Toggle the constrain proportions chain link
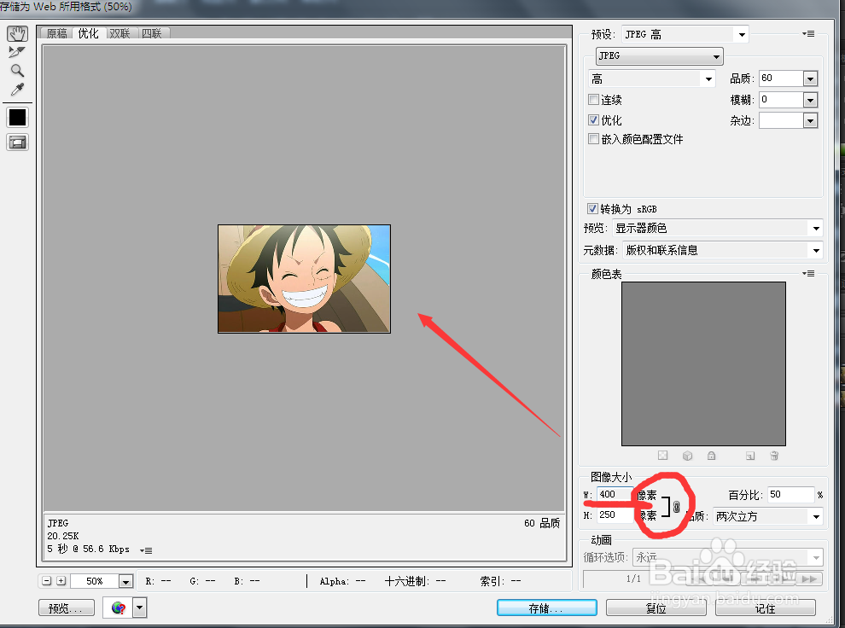Image resolution: width=845 pixels, height=628 pixels. pyautogui.click(x=677, y=506)
